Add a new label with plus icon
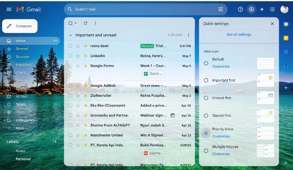Viewport: 293px width, 170px height. (55, 142)
